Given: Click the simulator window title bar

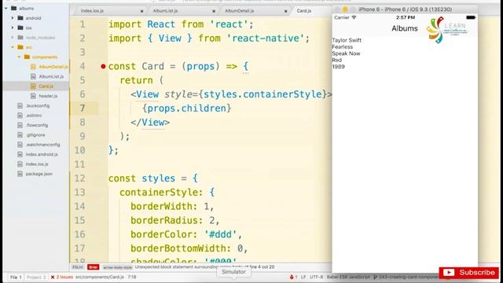Looking at the screenshot, I should point(405,9).
